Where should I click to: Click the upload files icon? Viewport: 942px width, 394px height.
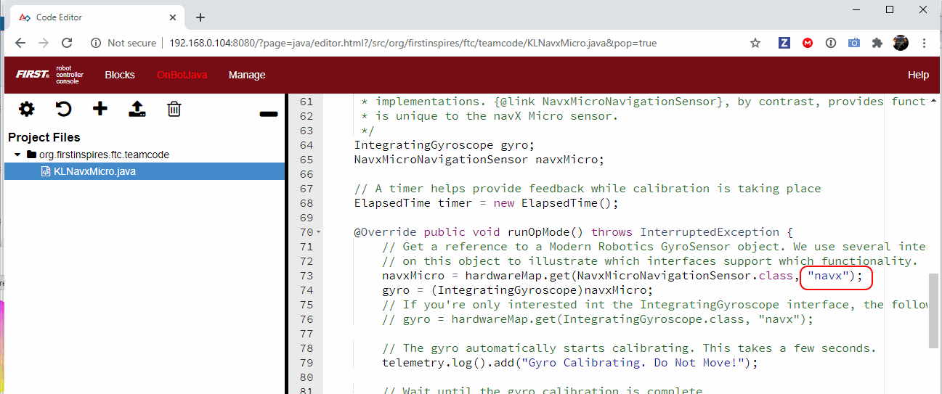click(137, 110)
